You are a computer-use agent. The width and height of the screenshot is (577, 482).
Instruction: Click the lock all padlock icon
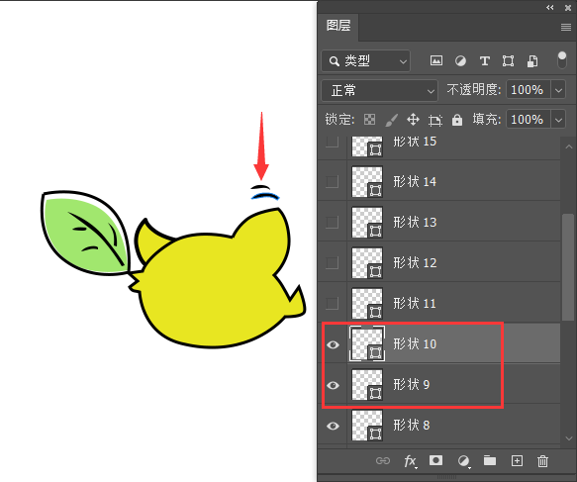pos(457,120)
